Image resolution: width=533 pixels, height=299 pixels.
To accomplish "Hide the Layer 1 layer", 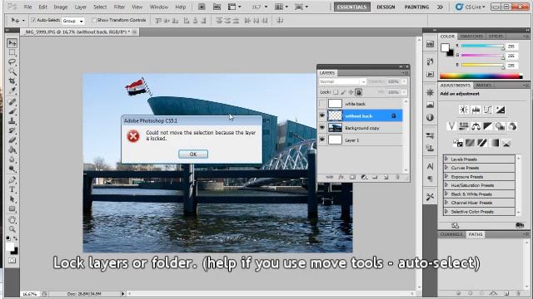I will (x=322, y=140).
